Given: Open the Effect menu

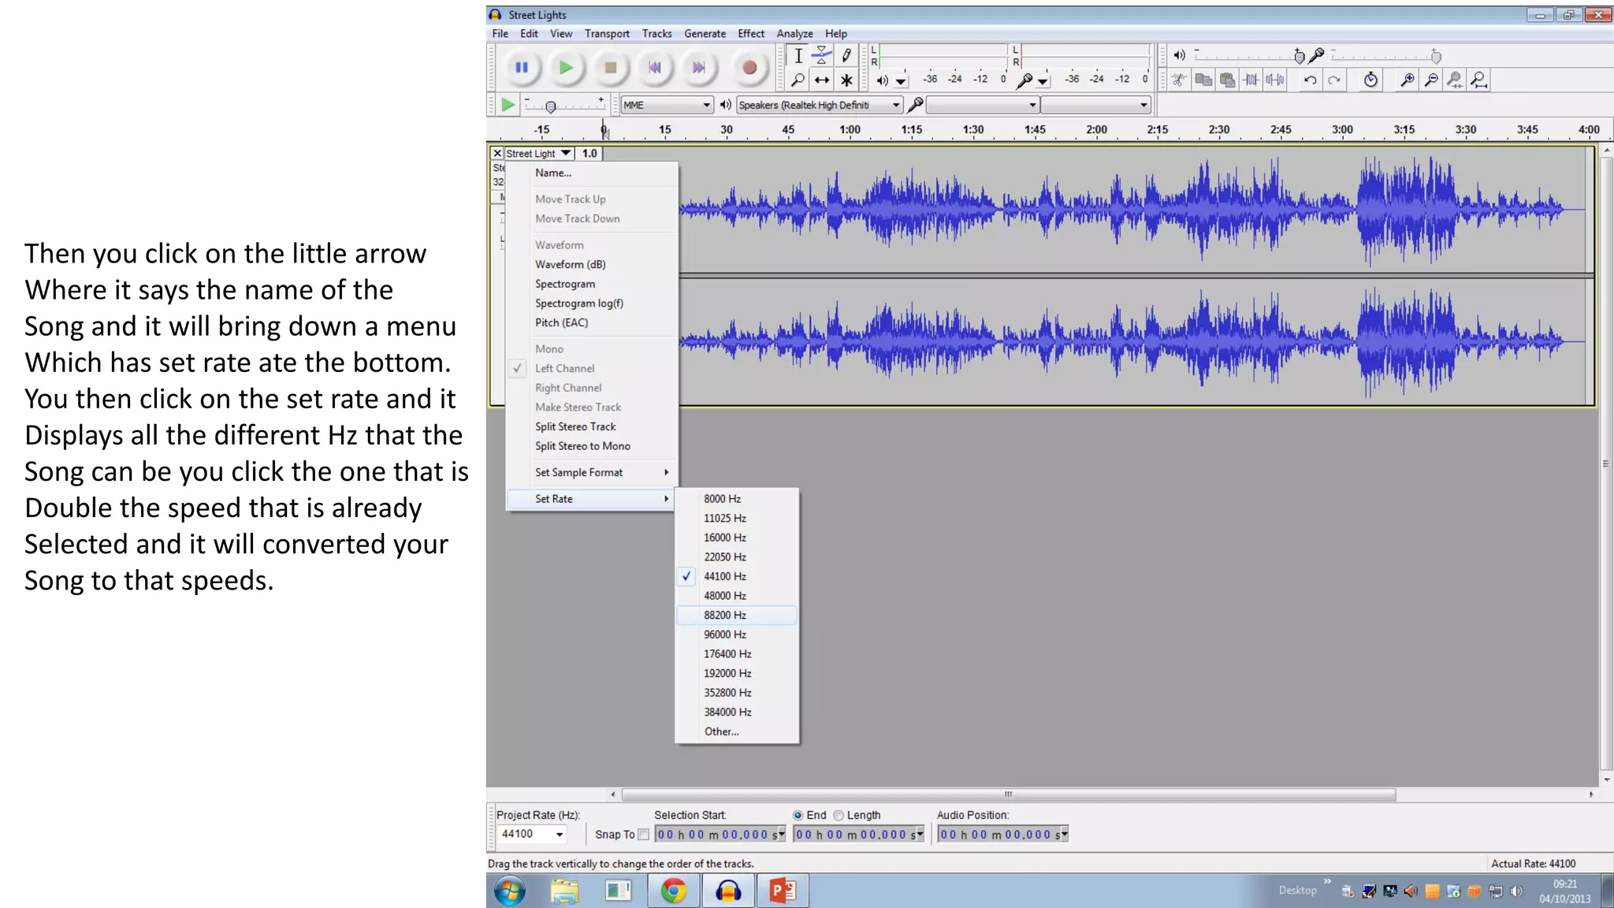Looking at the screenshot, I should 751,34.
